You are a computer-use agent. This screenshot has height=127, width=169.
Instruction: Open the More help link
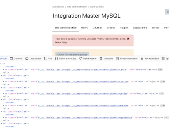(x=61, y=42)
